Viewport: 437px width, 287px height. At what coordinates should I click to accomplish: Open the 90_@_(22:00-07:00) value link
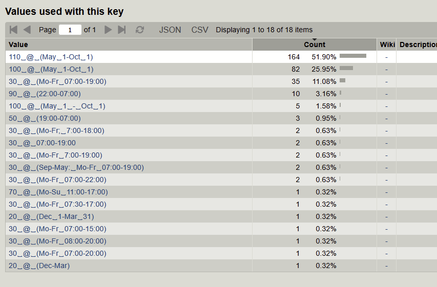tap(45, 94)
